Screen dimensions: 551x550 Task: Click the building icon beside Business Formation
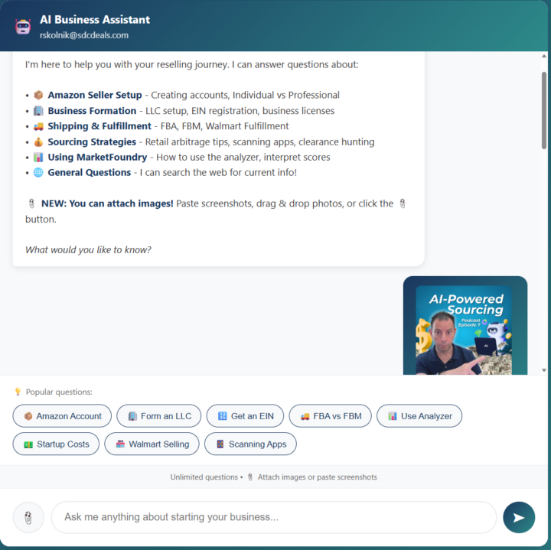38,111
